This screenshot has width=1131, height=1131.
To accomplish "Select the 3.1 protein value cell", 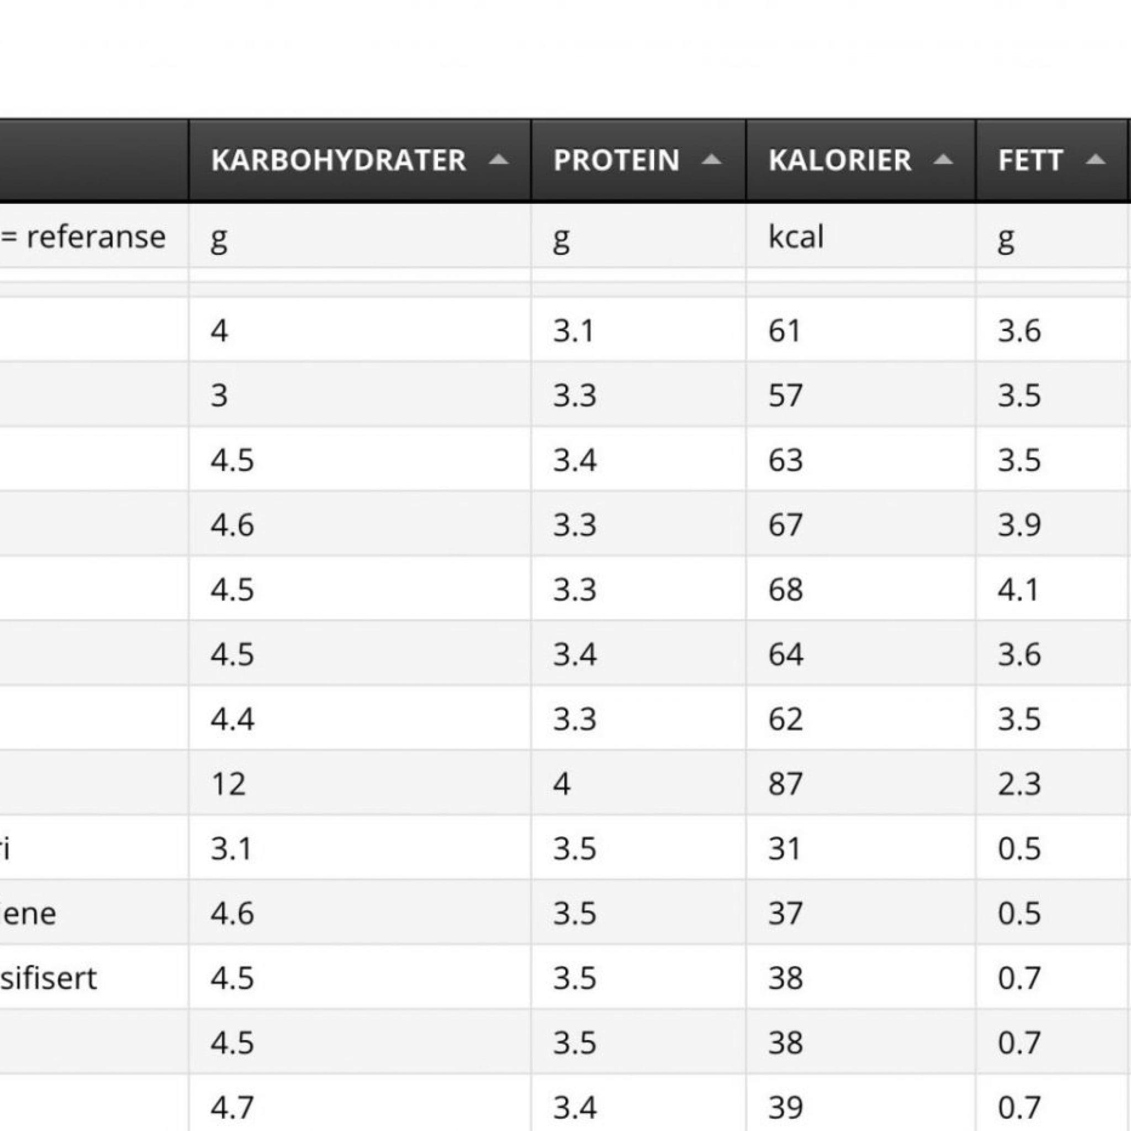I will click(x=638, y=330).
